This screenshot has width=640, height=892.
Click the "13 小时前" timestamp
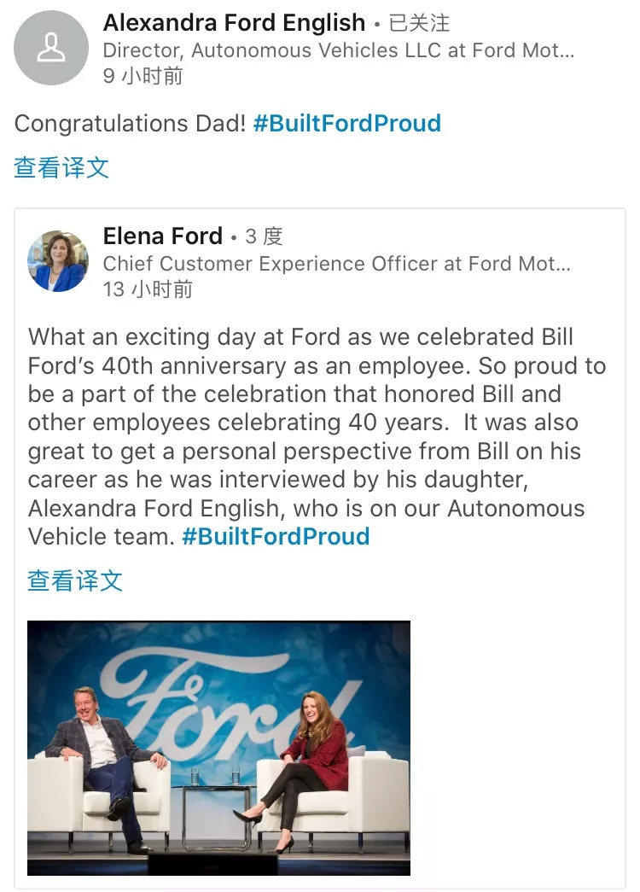pyautogui.click(x=148, y=289)
